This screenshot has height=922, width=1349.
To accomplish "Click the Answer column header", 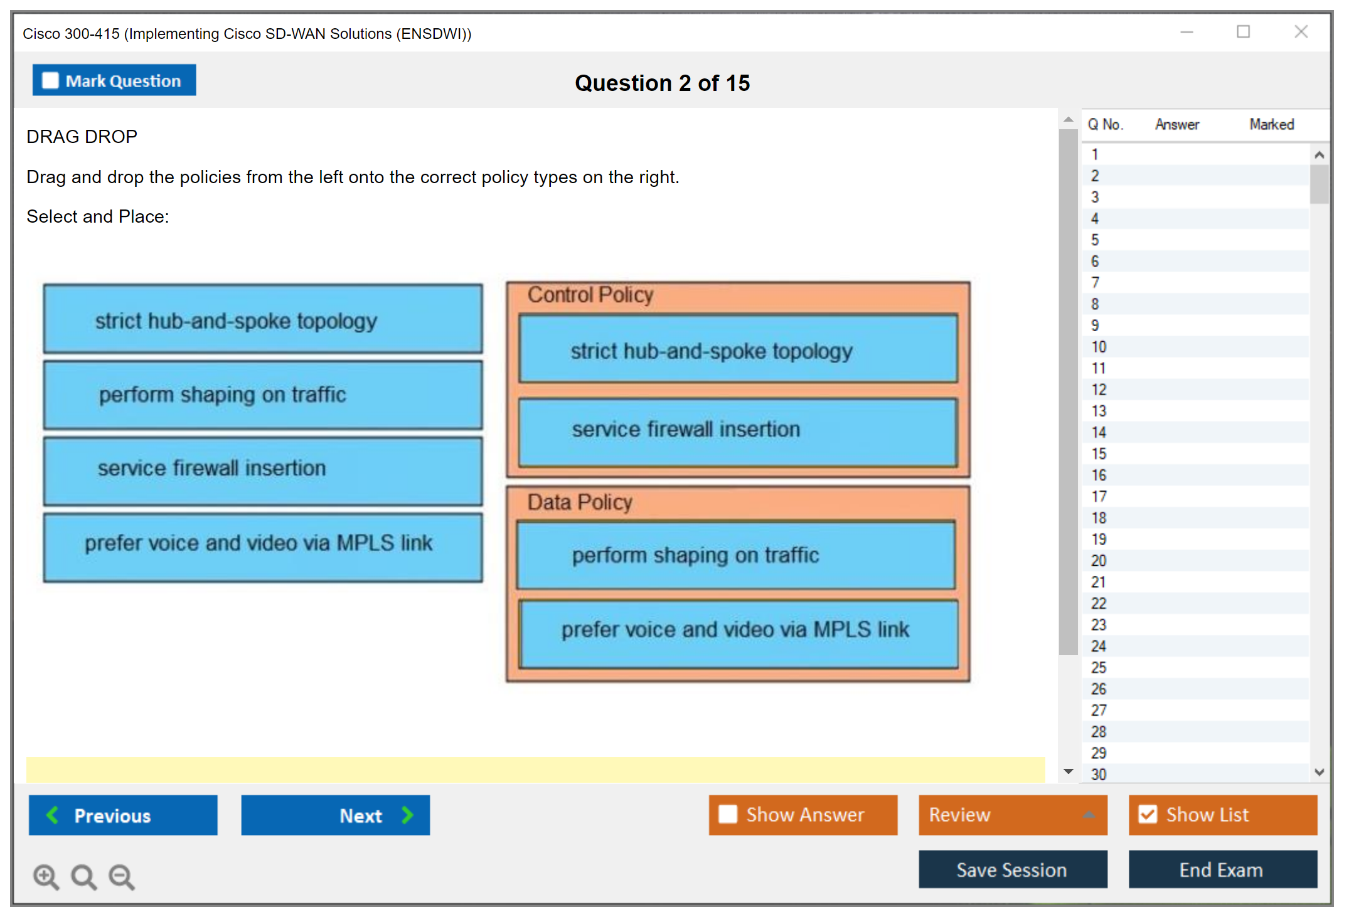I will point(1177,124).
